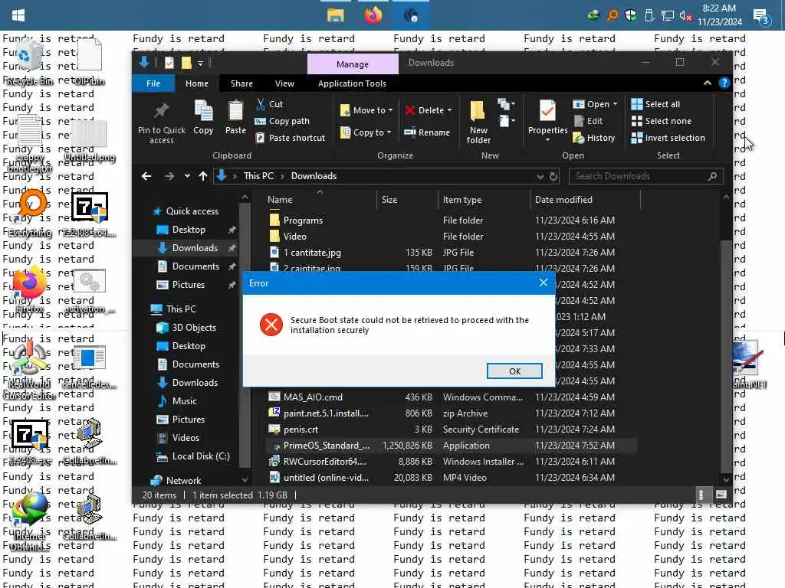Click the muted volume tray icon
Image resolution: width=785 pixels, height=588 pixels.
(x=685, y=15)
